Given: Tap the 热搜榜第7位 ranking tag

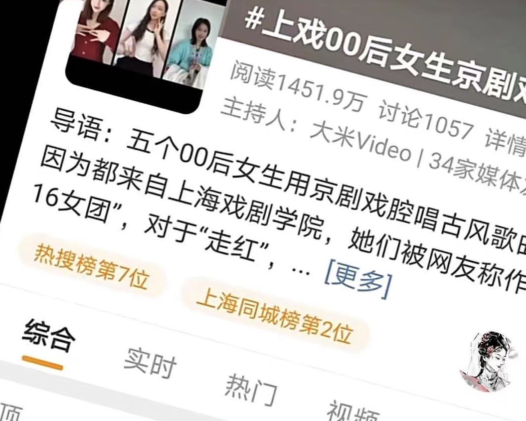Looking at the screenshot, I should point(92,266).
